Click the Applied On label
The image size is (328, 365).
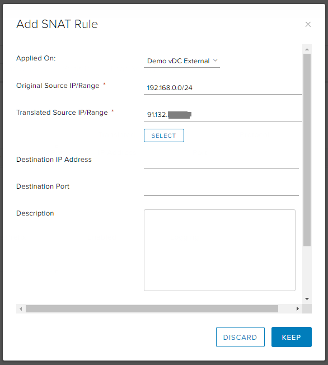[36, 58]
